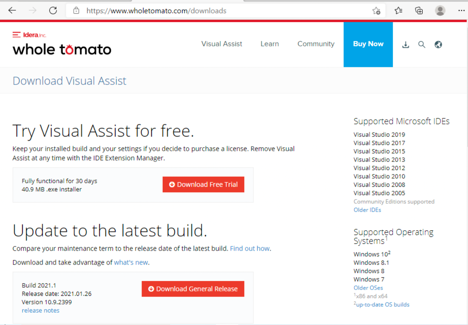Click the Fully functional for 30 days text
The height and width of the screenshot is (325, 468).
[59, 181]
